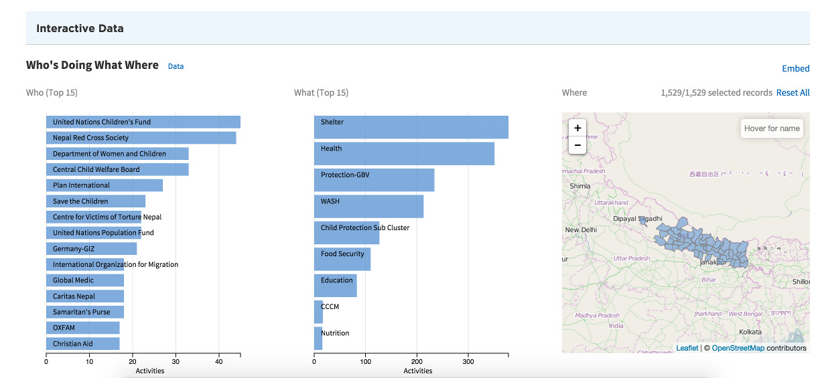Choose the Save the Children bar
The image size is (834, 378).
tap(96, 201)
